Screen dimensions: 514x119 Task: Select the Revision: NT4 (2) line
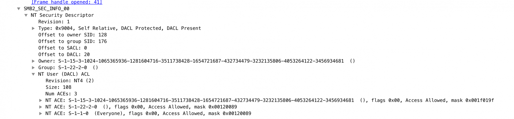70,81
